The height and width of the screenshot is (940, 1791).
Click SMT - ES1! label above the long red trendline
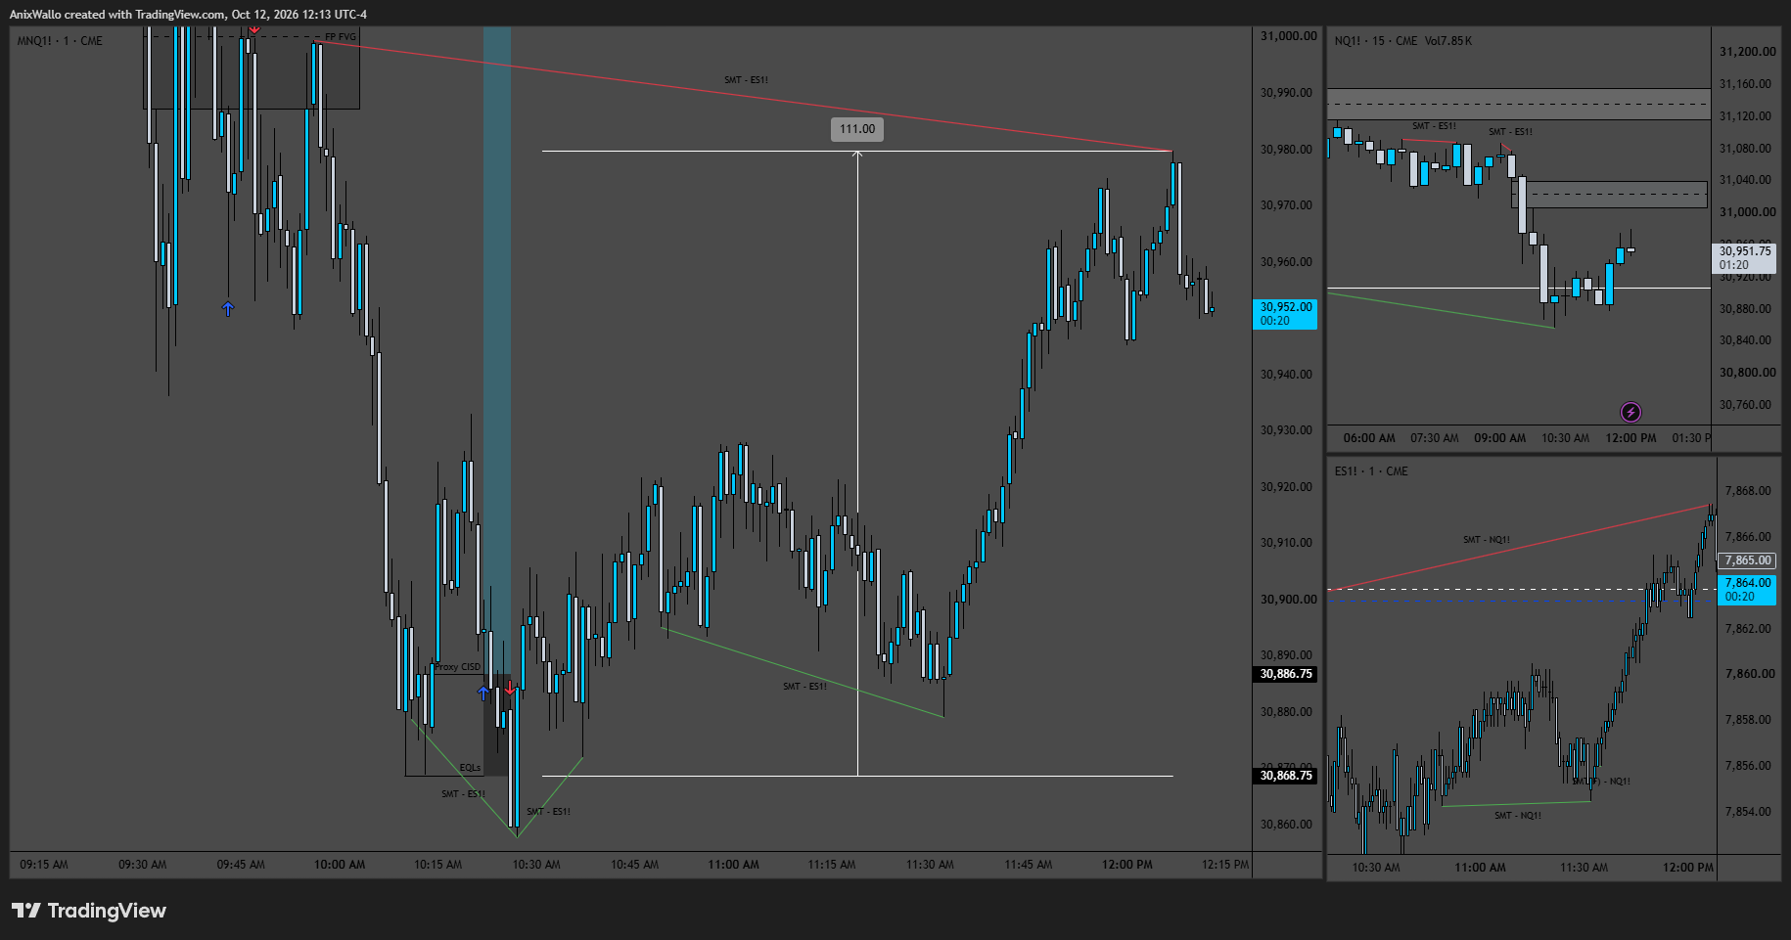coord(746,80)
